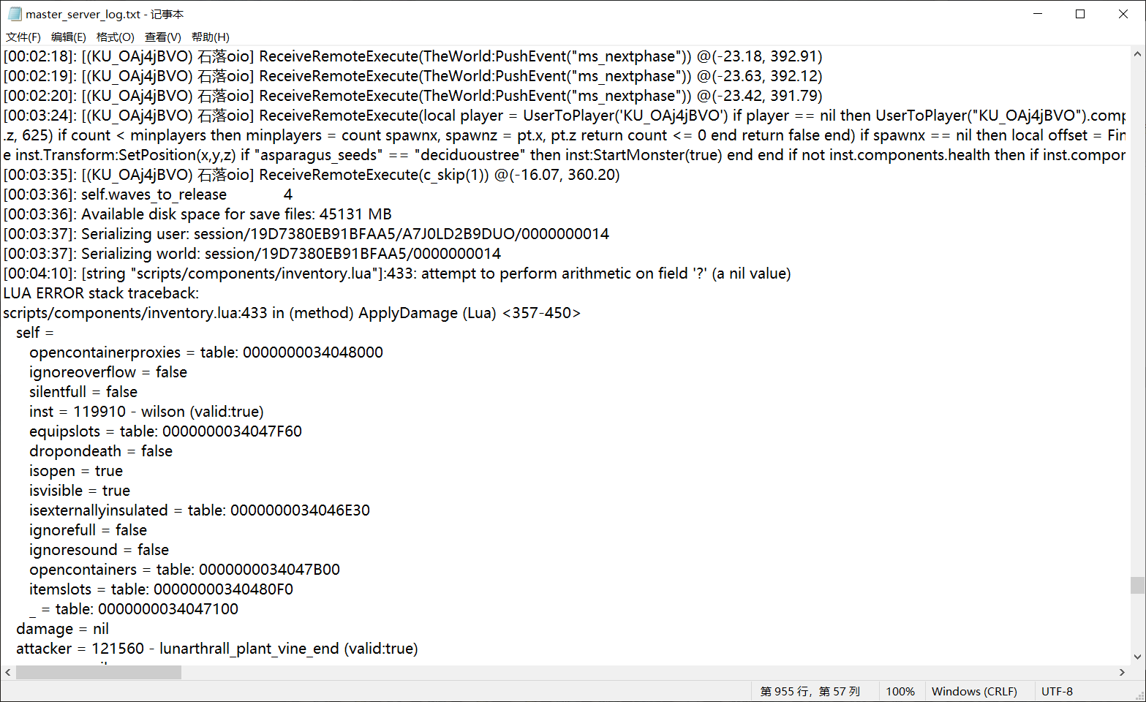Maximize the Notepad window
This screenshot has width=1146, height=702.
point(1080,14)
